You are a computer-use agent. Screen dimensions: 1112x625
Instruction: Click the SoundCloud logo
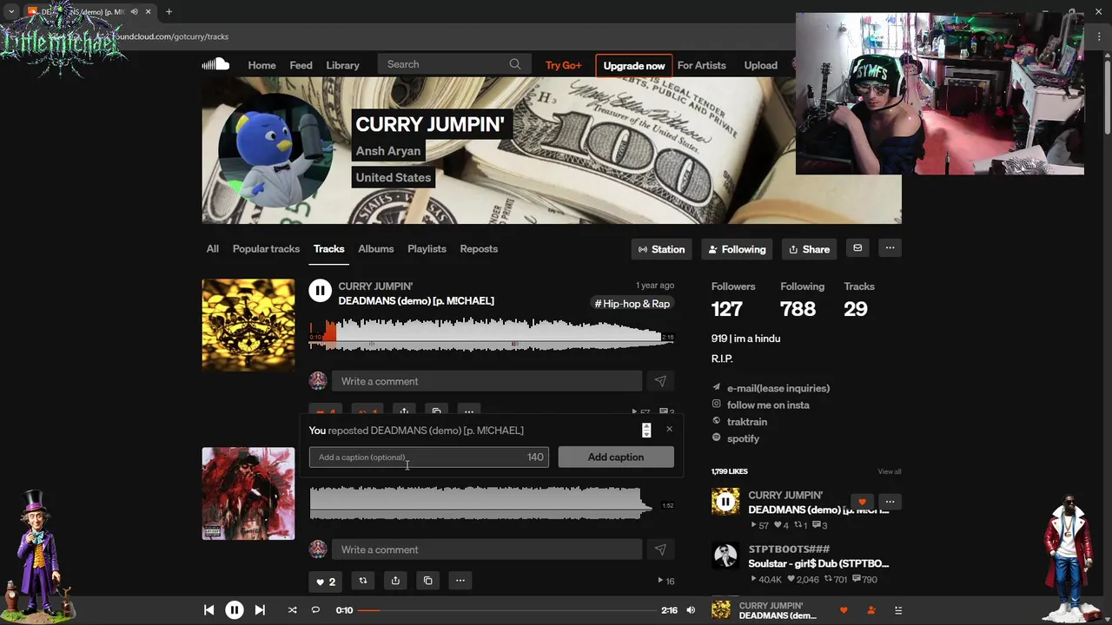(x=215, y=64)
